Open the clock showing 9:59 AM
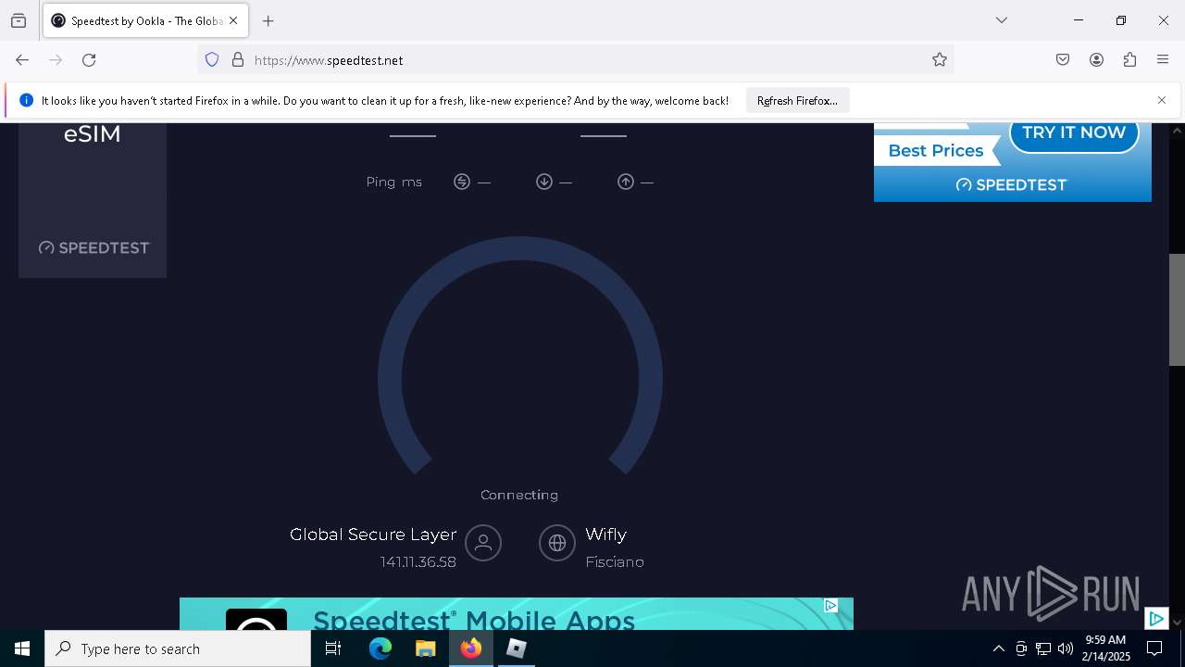Screen dimensions: 1185x667 point(1105,648)
